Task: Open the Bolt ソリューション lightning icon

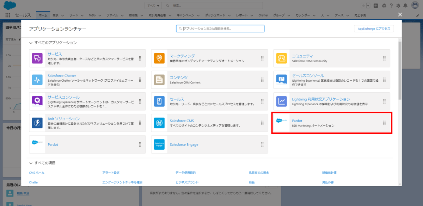Action: click(37, 123)
